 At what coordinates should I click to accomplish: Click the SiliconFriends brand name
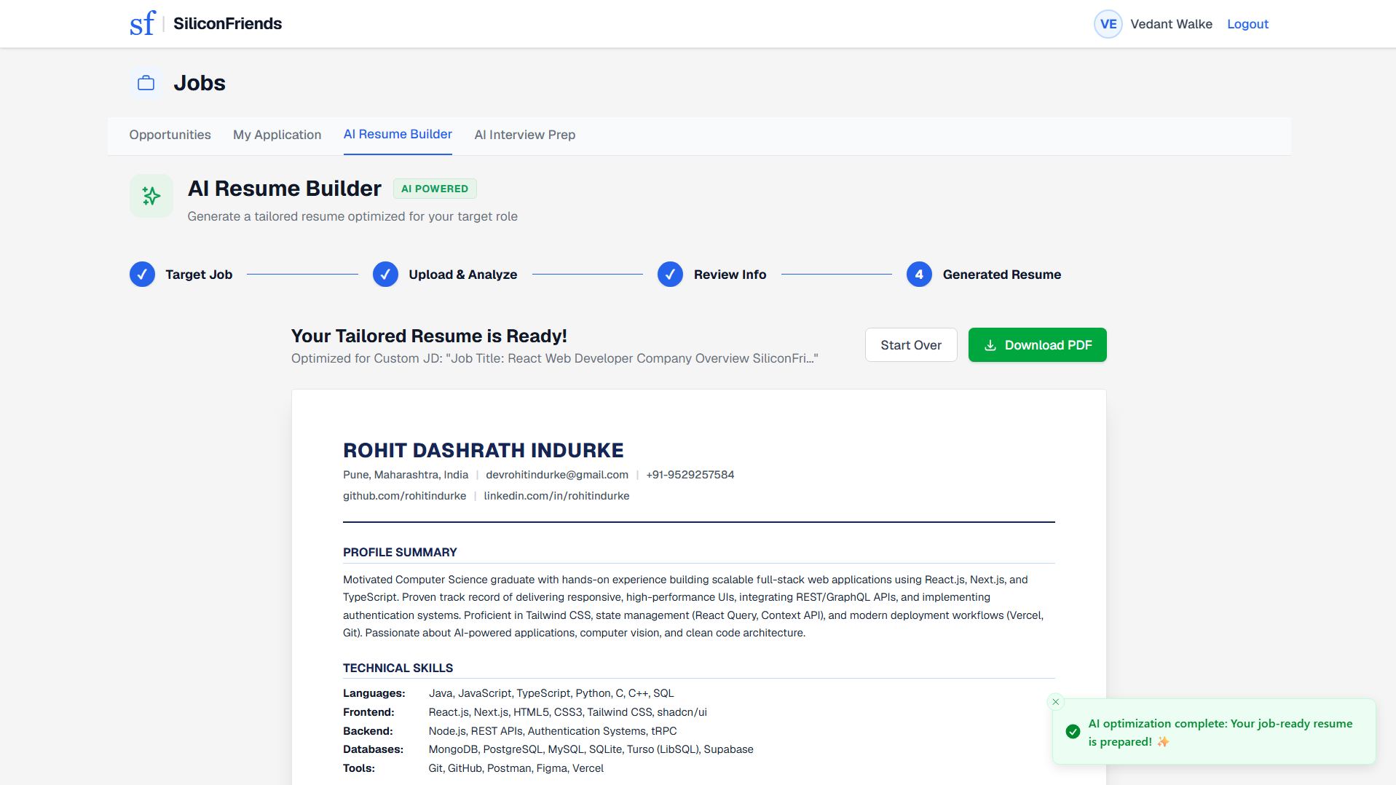tap(227, 23)
